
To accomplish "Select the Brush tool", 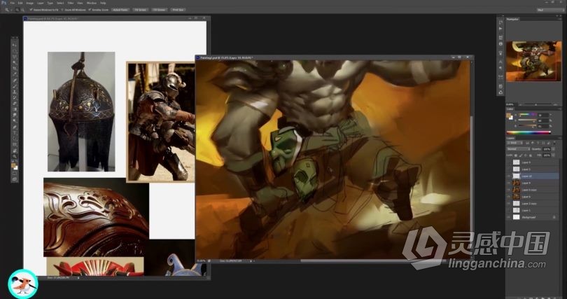I will 15,86.
